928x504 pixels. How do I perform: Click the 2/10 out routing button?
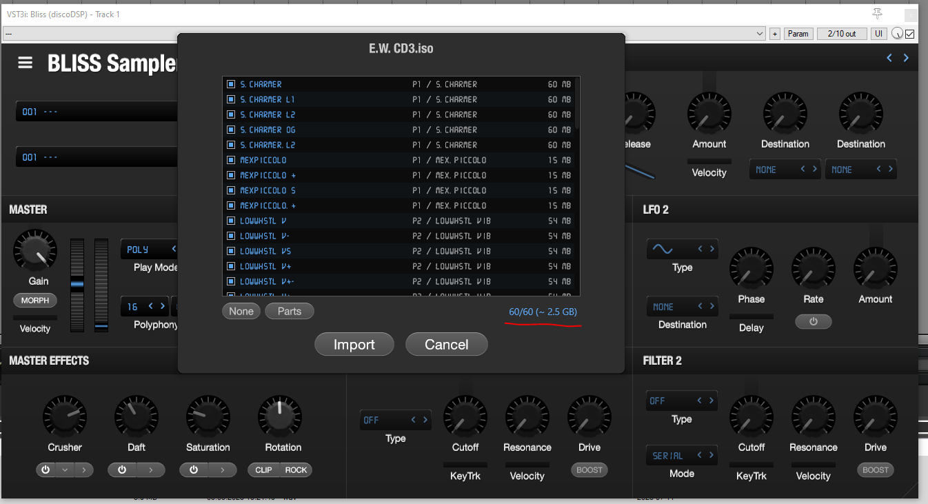[842, 34]
